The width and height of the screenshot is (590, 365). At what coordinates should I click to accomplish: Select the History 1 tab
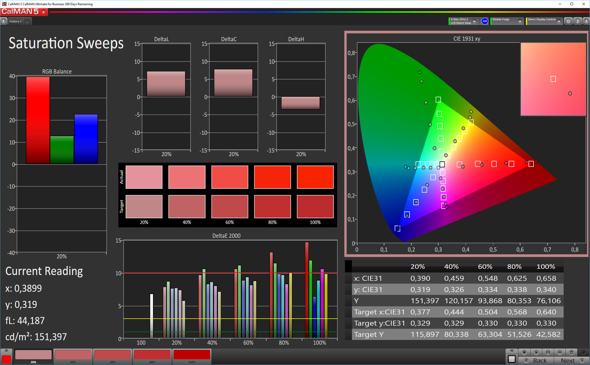[15, 21]
